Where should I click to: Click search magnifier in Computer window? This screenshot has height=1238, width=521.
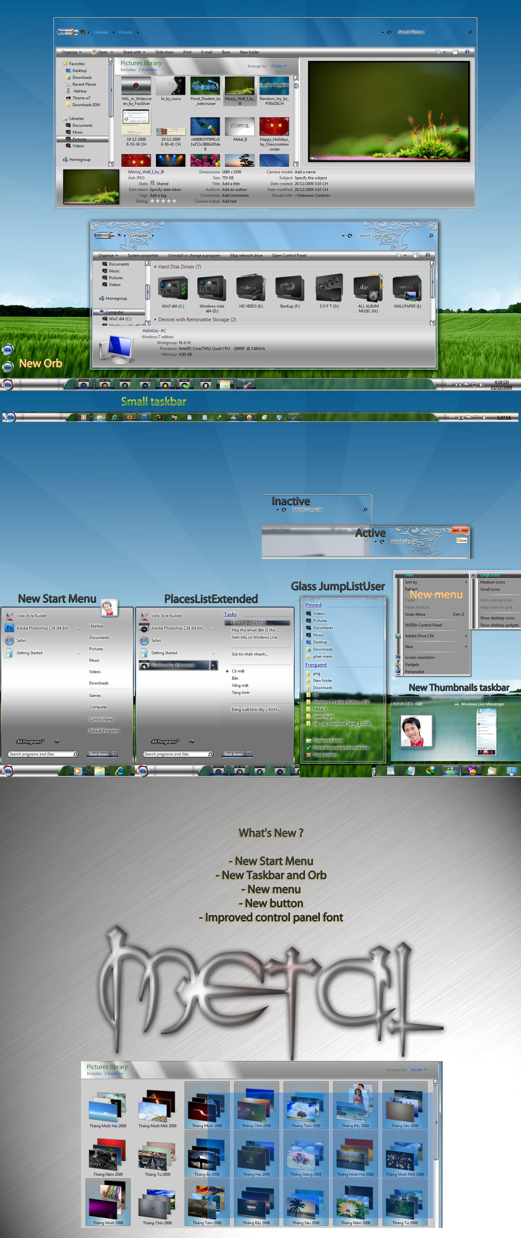[x=431, y=236]
